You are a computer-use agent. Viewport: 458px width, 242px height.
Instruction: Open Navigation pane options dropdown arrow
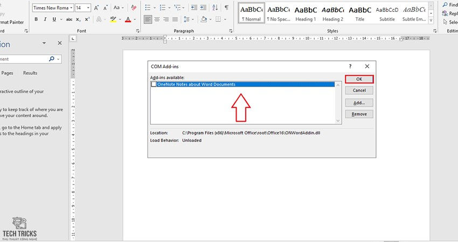44,43
